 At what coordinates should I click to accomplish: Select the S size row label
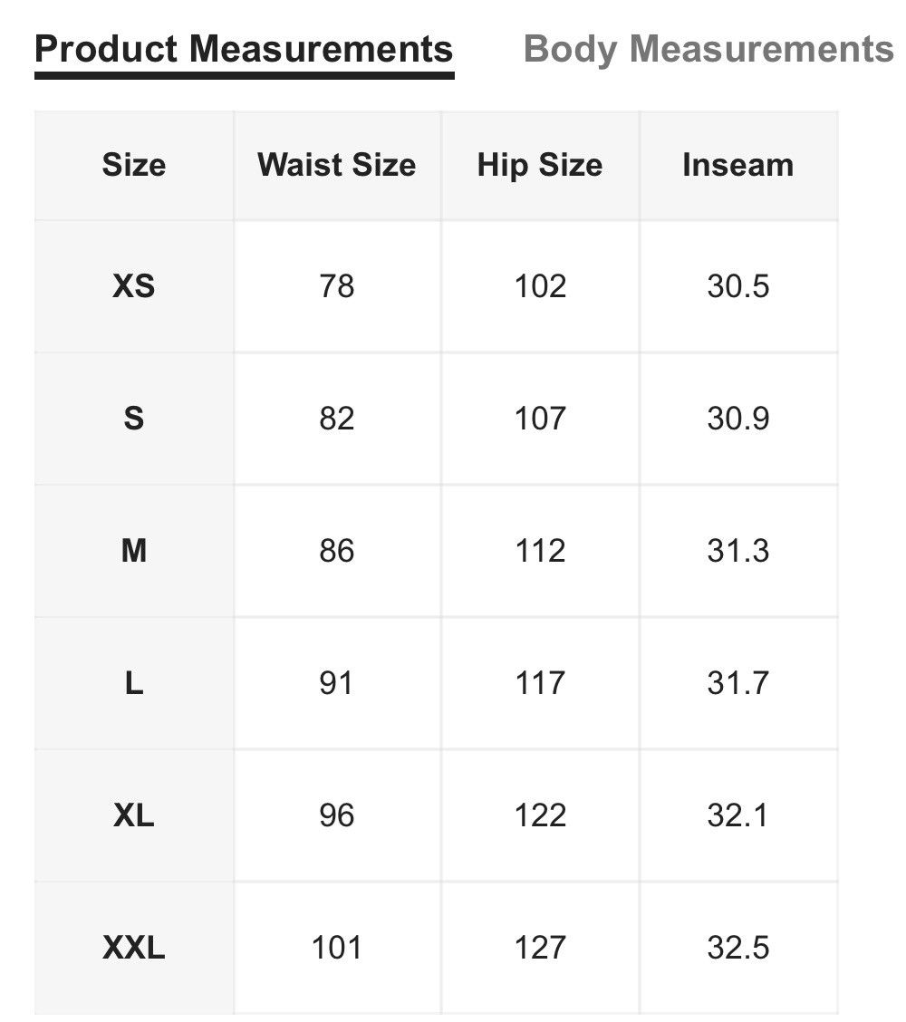(133, 419)
